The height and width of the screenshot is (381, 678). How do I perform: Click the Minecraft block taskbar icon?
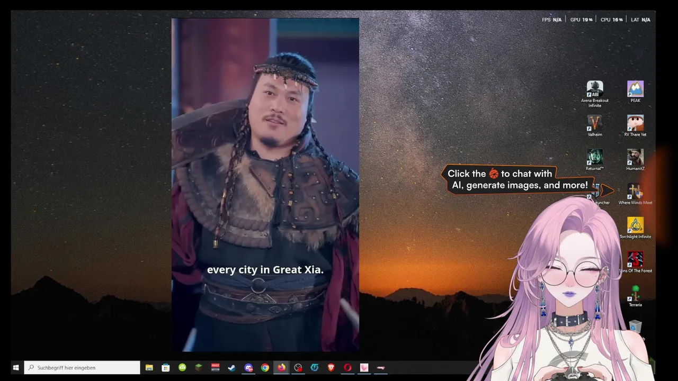199,367
